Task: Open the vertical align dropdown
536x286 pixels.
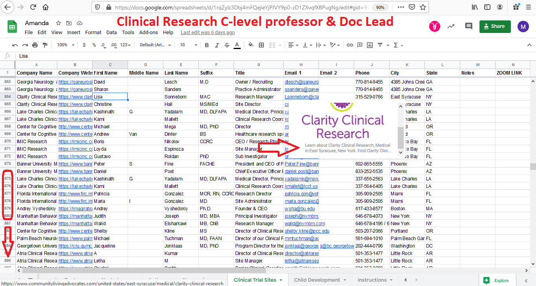Action: pyautogui.click(x=307, y=45)
